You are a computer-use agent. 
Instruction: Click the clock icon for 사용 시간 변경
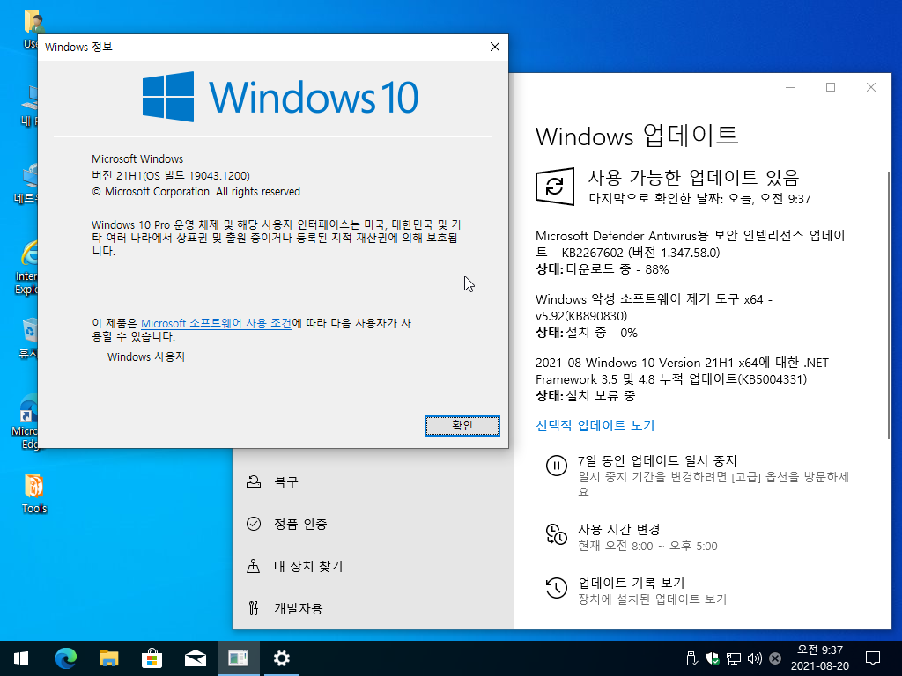tap(557, 534)
